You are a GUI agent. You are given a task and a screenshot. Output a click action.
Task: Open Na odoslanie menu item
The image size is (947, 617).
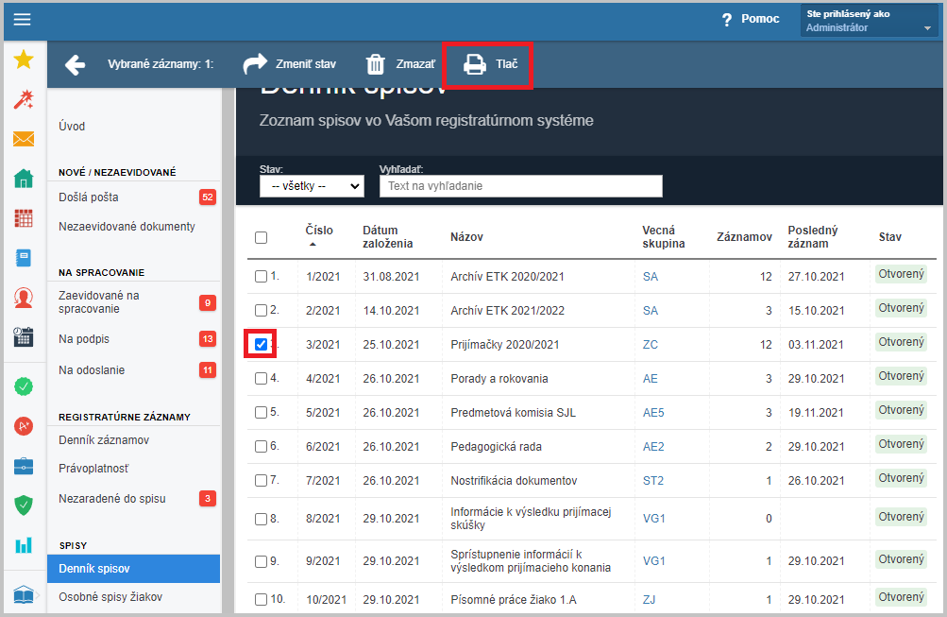92,369
